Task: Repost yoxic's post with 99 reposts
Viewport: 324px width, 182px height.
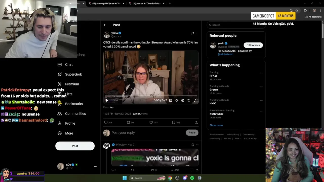Action: [x=128, y=122]
